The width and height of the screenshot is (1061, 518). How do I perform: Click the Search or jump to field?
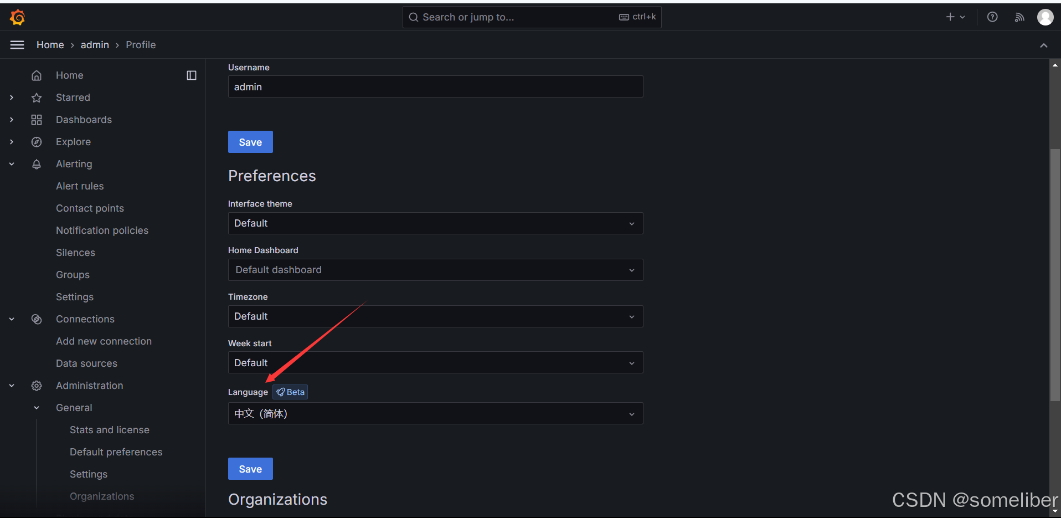tap(532, 17)
